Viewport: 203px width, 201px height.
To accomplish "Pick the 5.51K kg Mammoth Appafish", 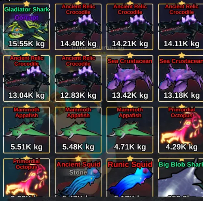I will point(26,130).
